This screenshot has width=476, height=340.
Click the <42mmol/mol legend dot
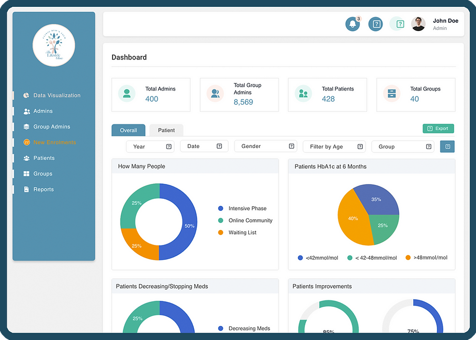pos(300,258)
